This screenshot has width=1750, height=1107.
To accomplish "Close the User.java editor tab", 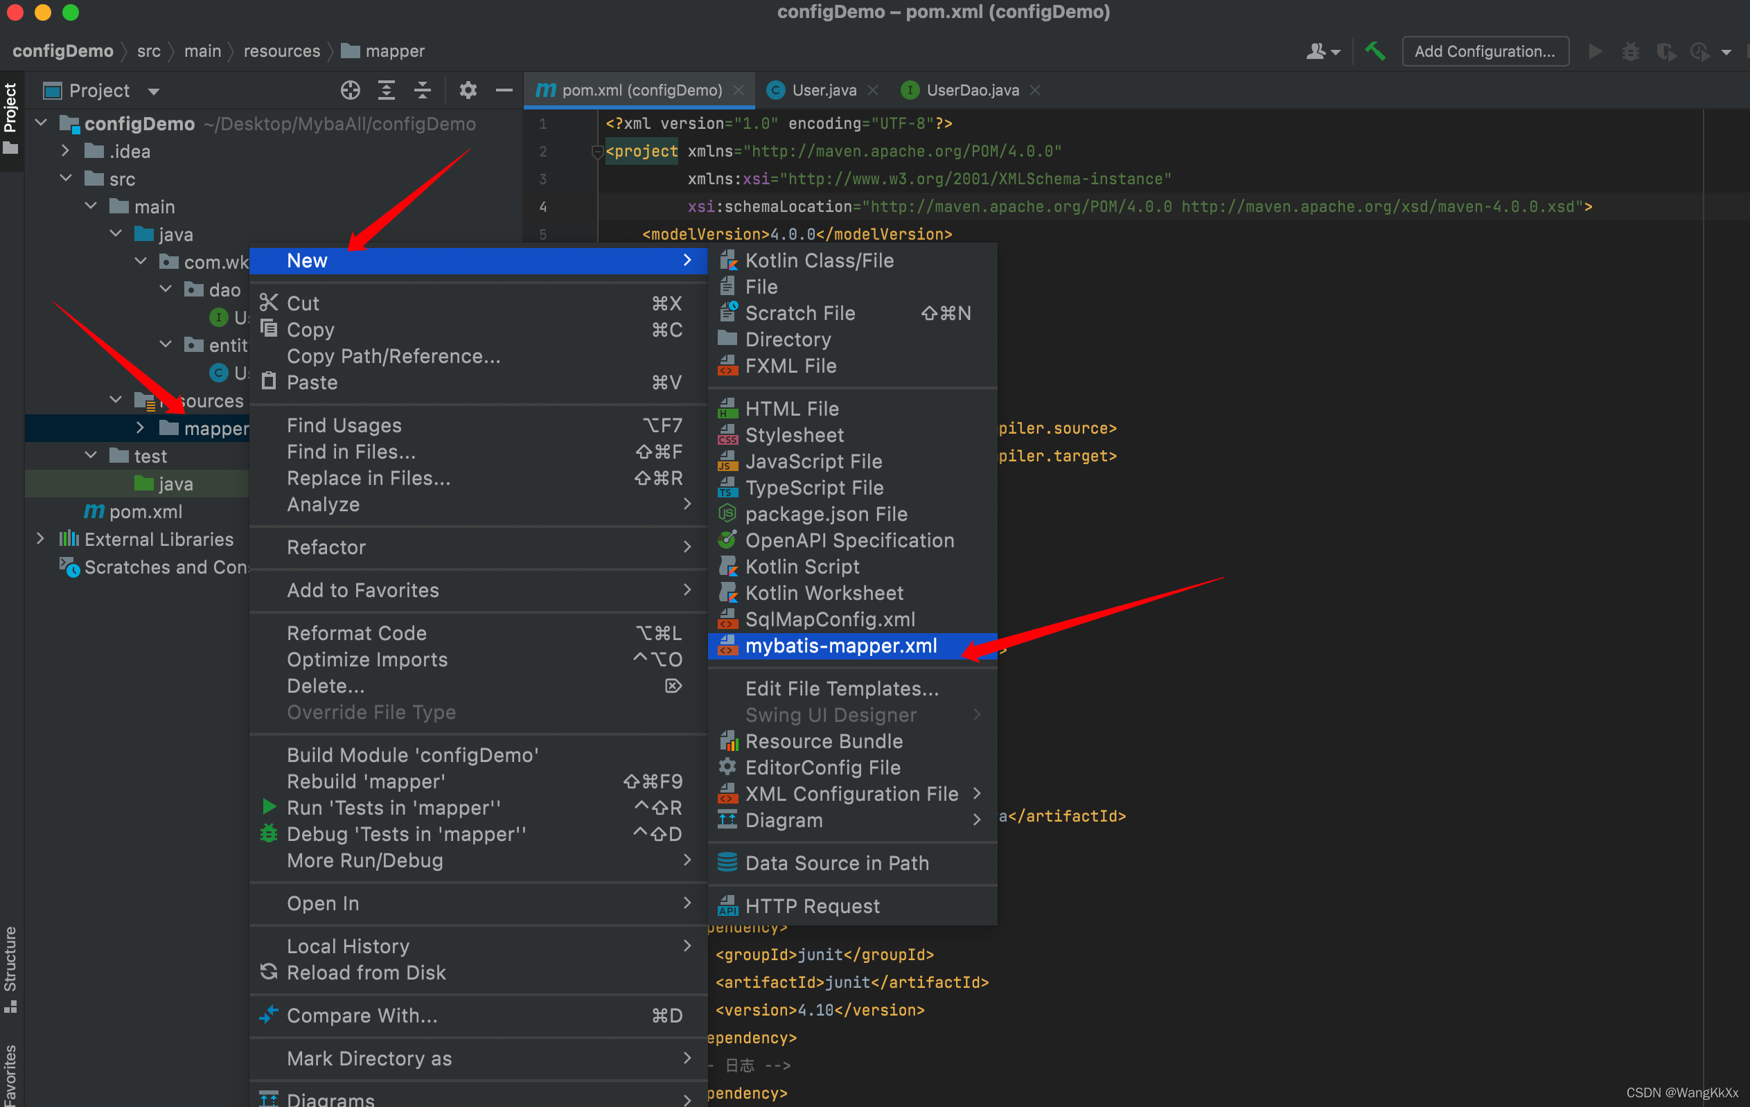I will click(873, 90).
